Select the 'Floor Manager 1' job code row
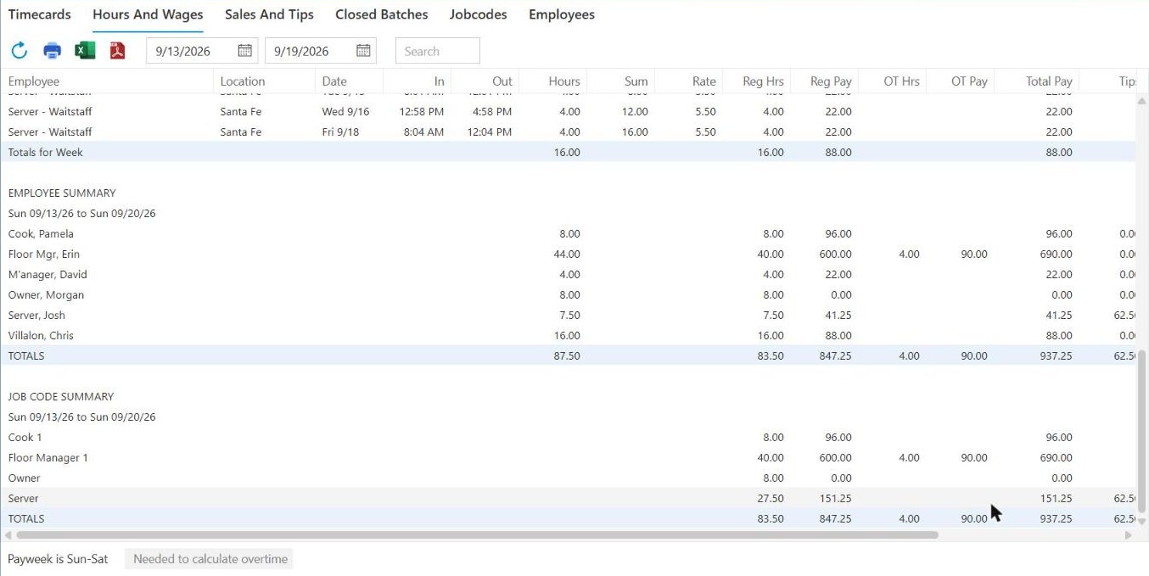The height and width of the screenshot is (576, 1149). tap(568, 458)
